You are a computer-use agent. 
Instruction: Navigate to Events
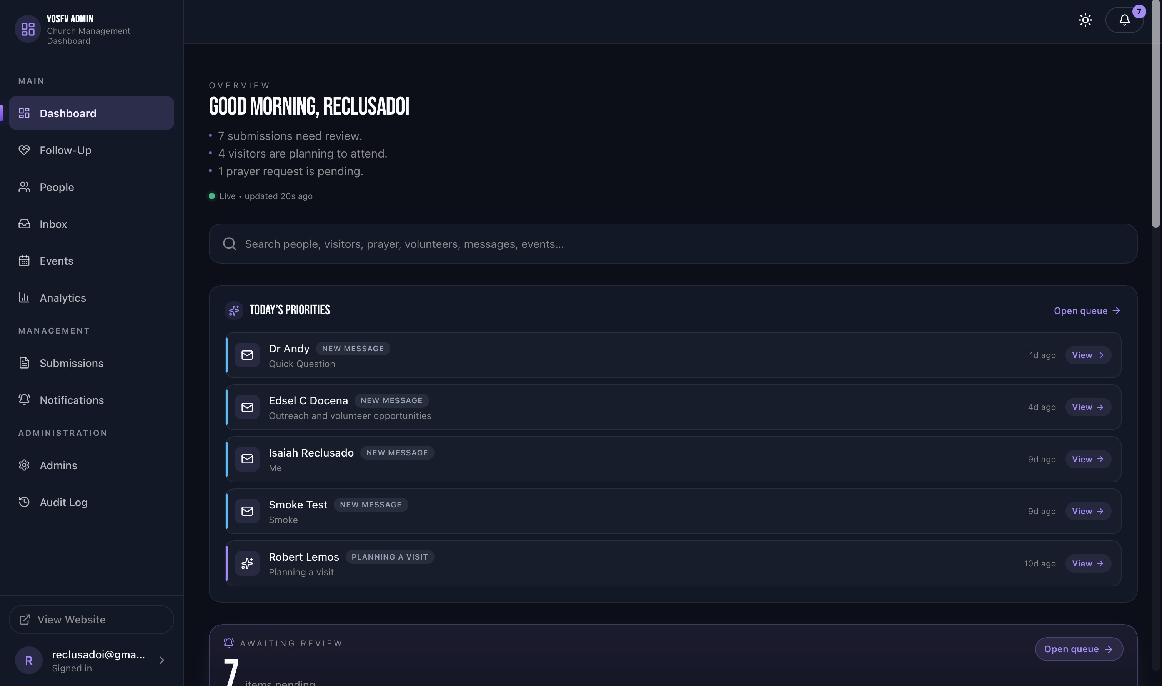[x=91, y=261]
